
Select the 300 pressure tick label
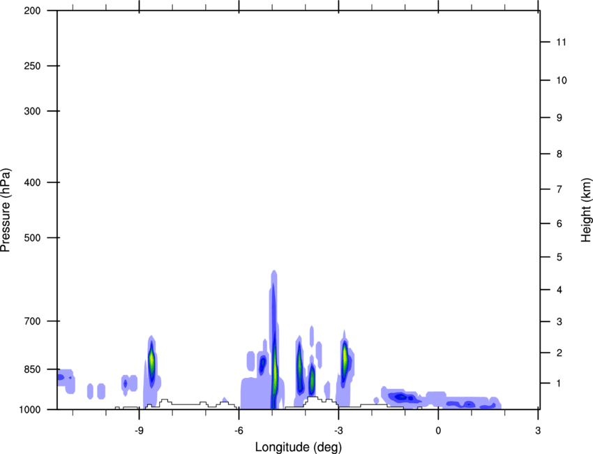(x=32, y=111)
